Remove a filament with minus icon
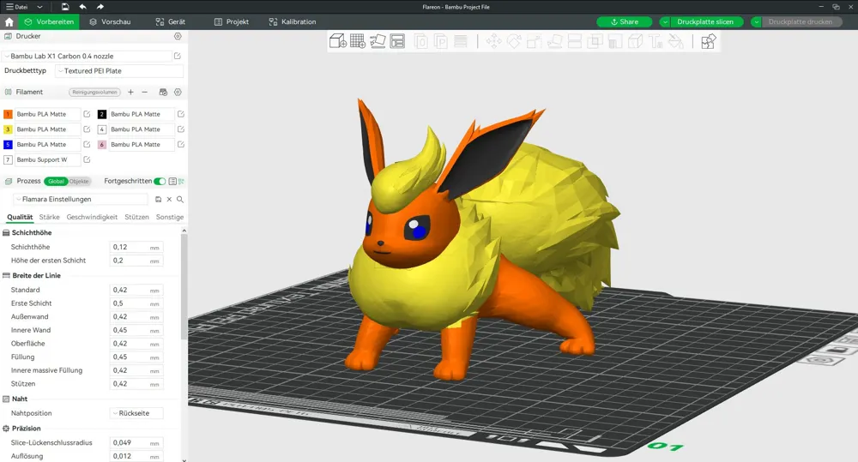Image resolution: width=858 pixels, height=462 pixels. coord(144,92)
